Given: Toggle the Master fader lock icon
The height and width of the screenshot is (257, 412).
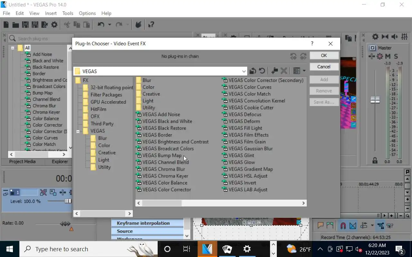Looking at the screenshot, I should coord(375,160).
